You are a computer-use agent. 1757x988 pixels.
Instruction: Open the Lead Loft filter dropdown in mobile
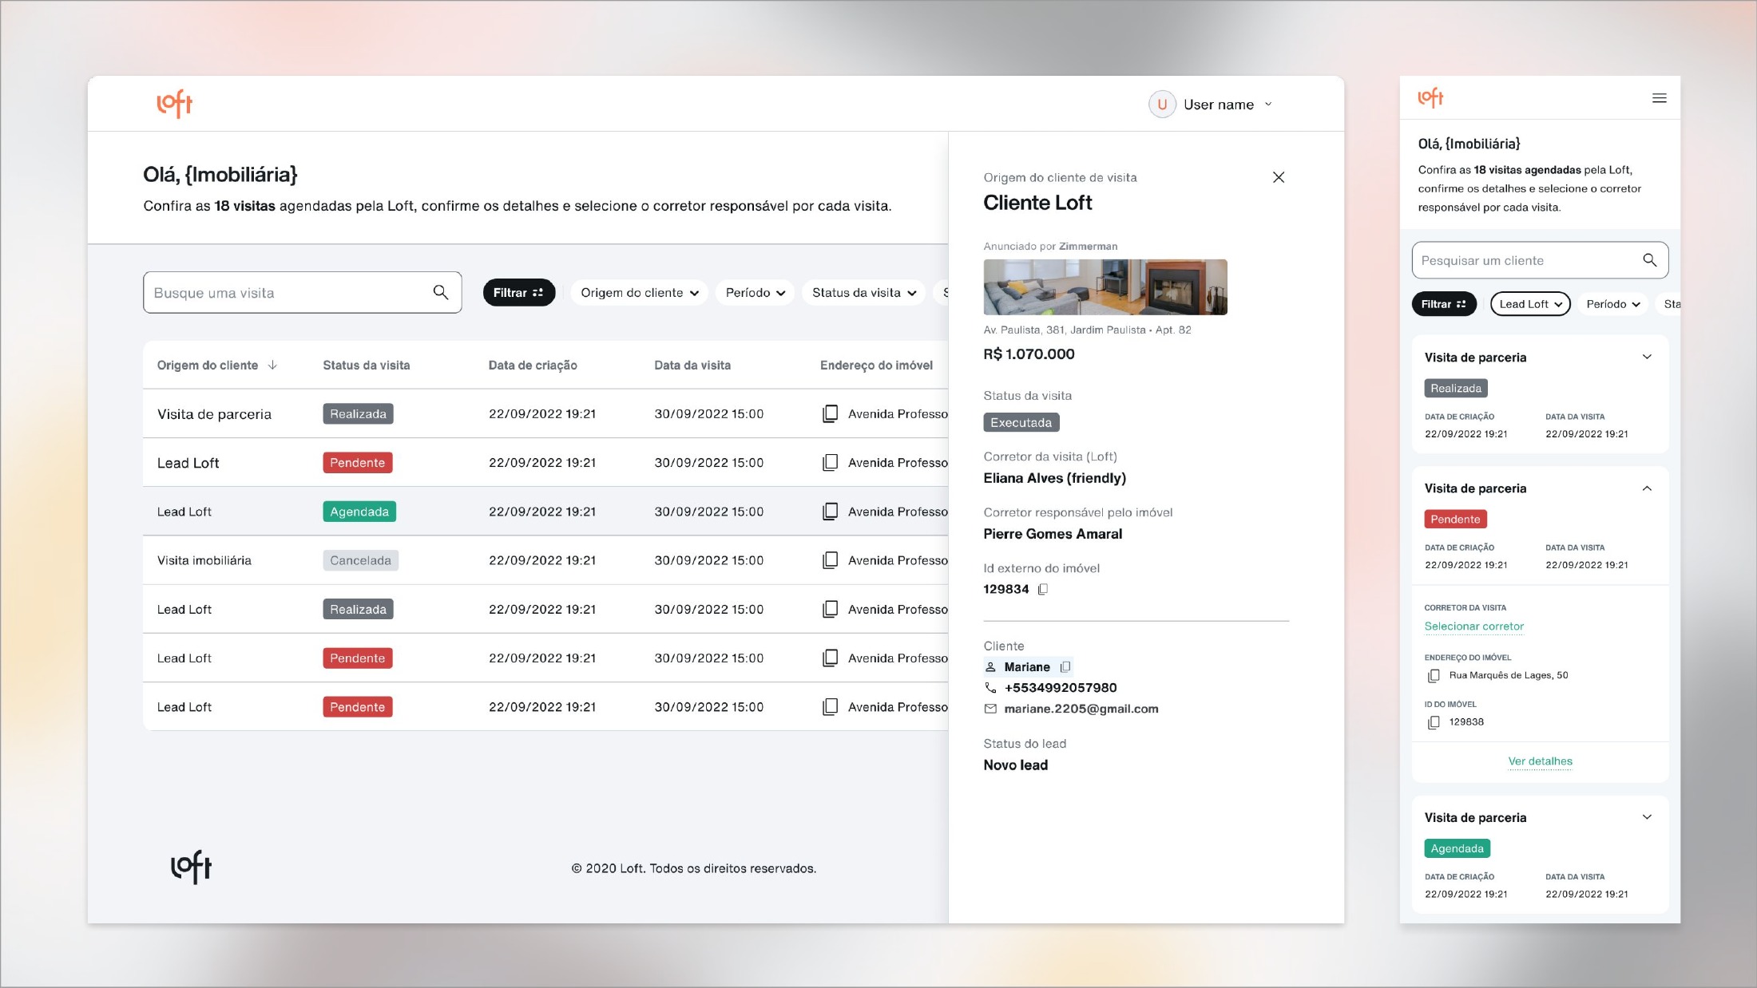click(1530, 304)
